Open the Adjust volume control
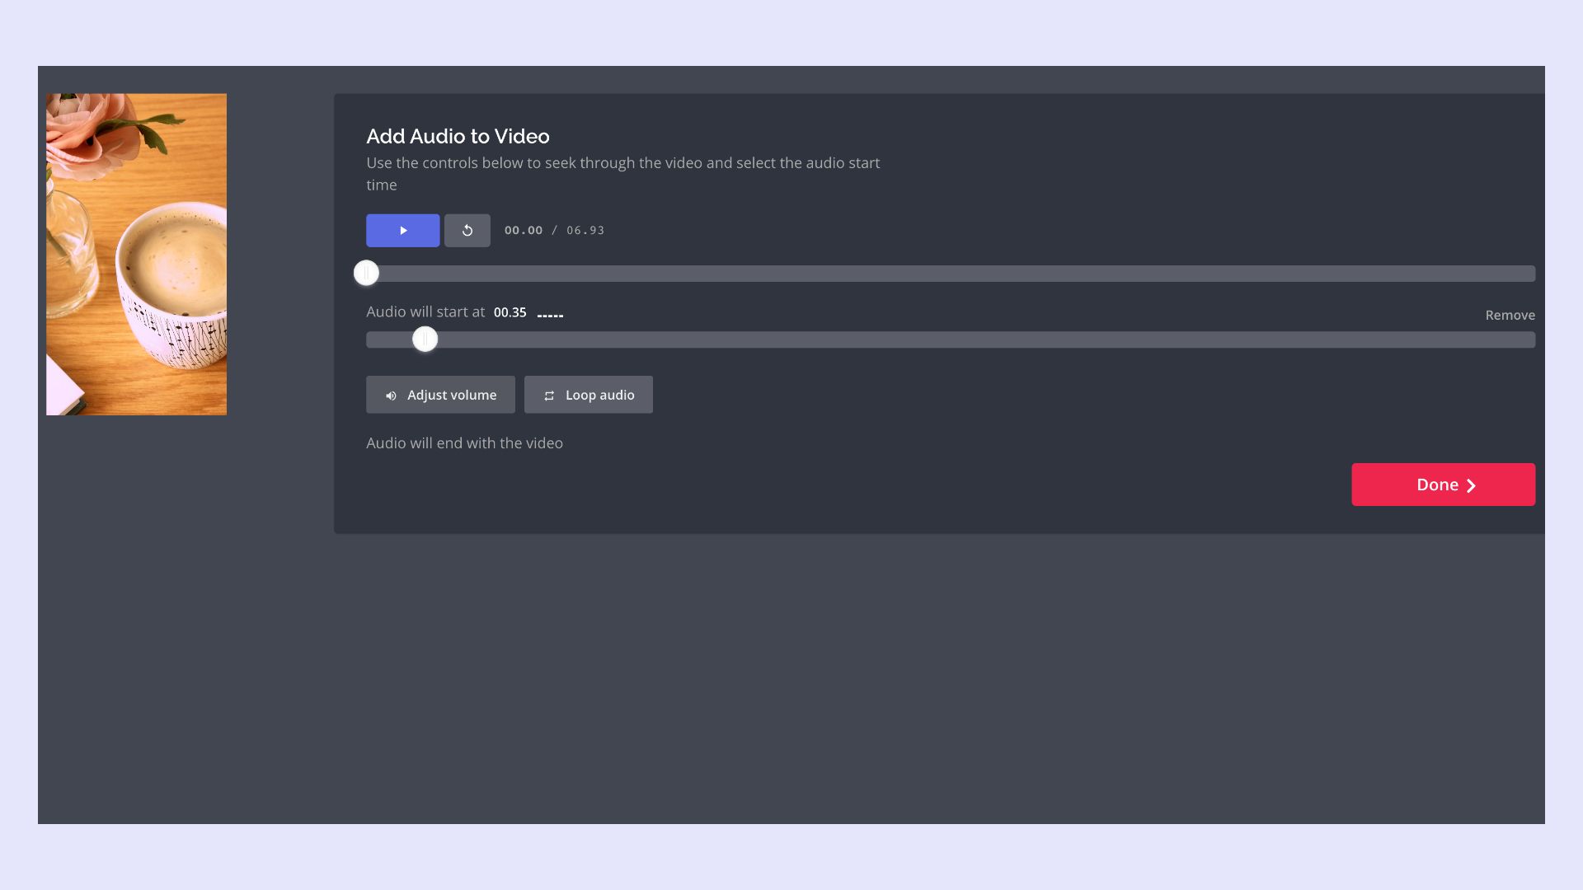The width and height of the screenshot is (1583, 890). pos(440,395)
